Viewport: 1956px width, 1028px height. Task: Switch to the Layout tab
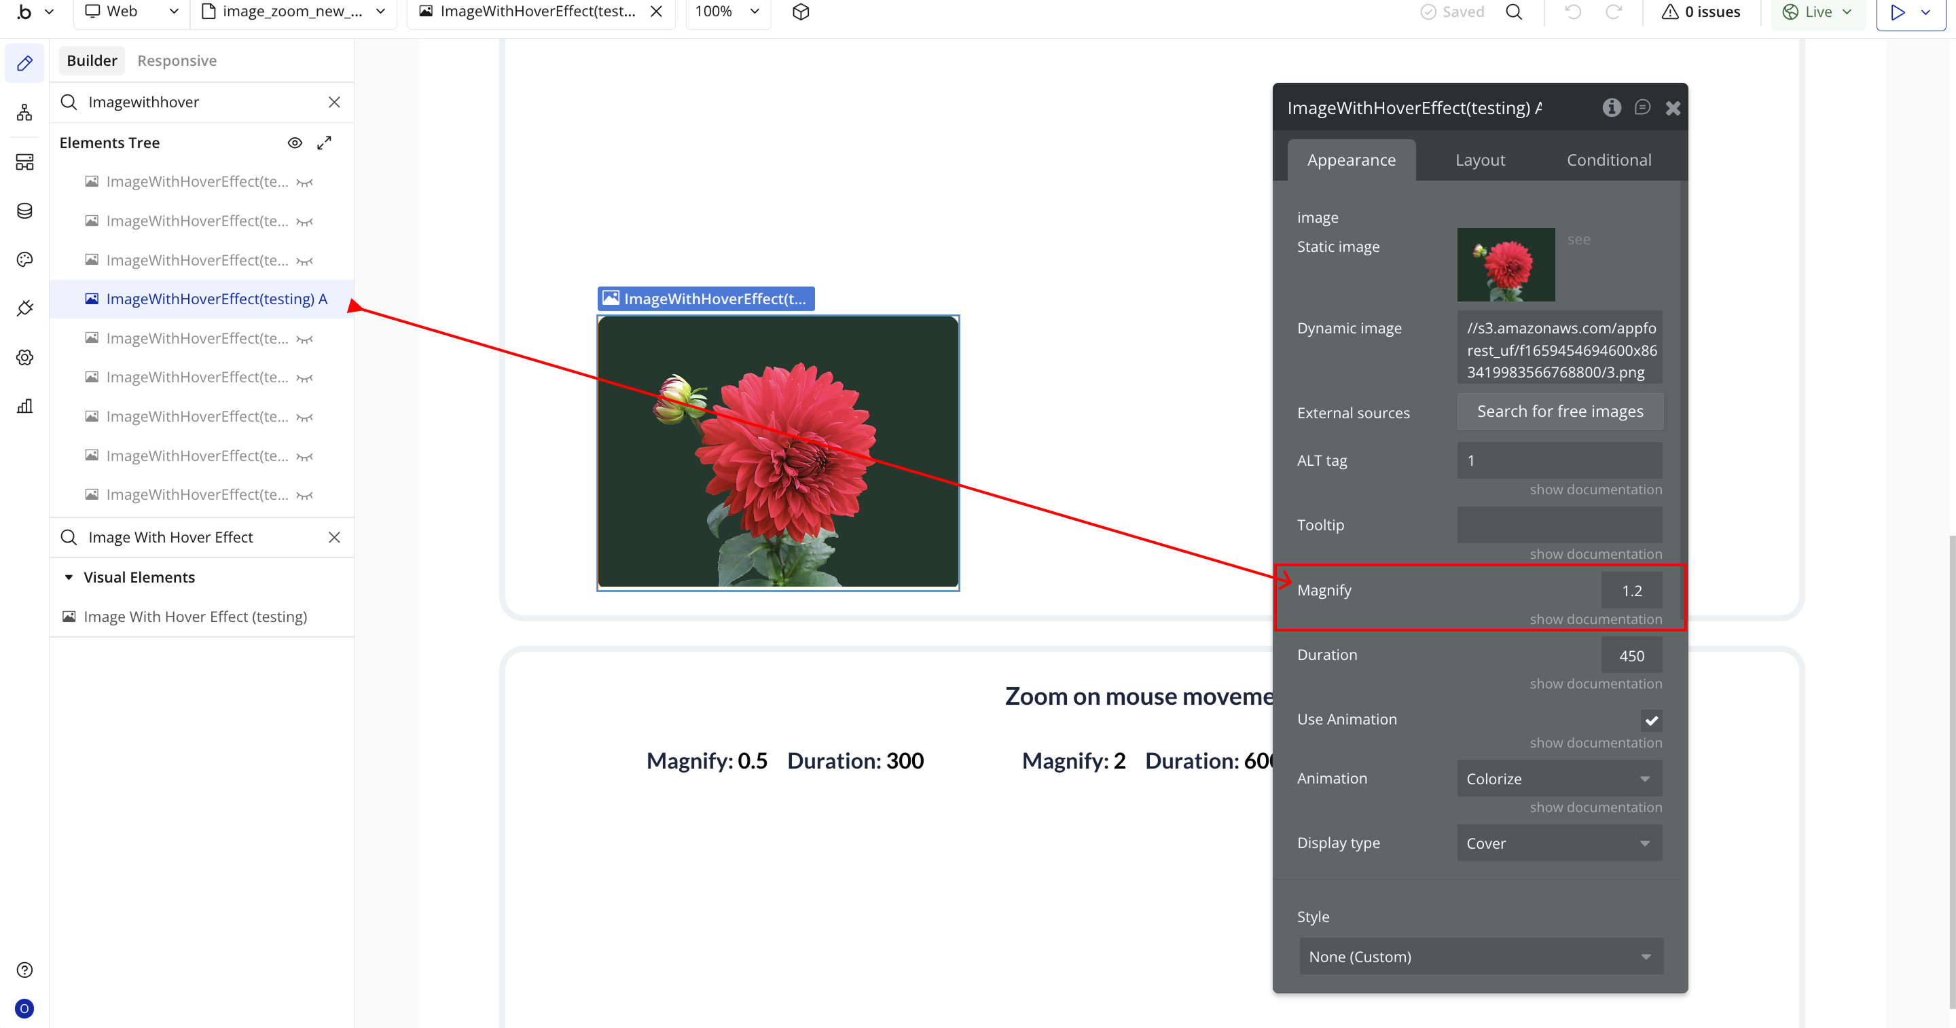[1479, 160]
